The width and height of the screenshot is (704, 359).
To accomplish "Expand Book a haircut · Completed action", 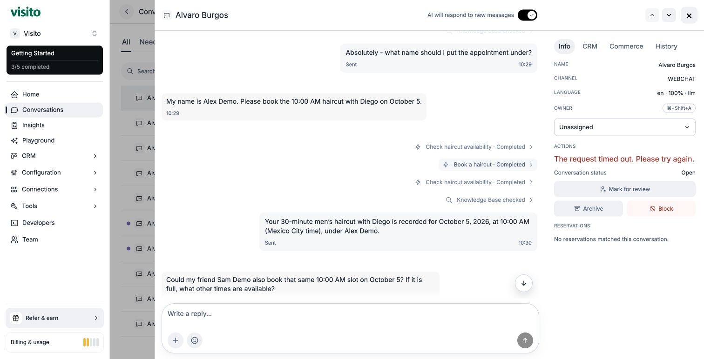I will tap(488, 165).
